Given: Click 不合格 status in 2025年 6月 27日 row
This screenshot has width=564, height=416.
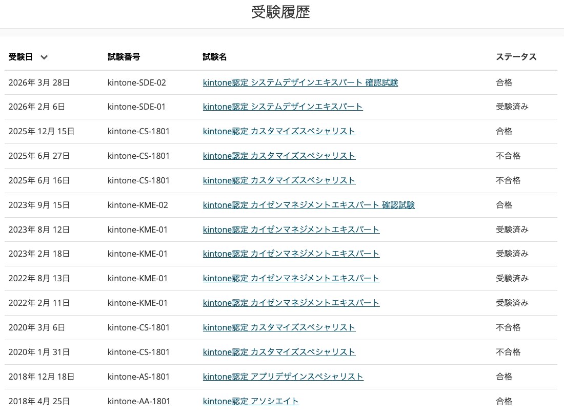Looking at the screenshot, I should point(508,156).
